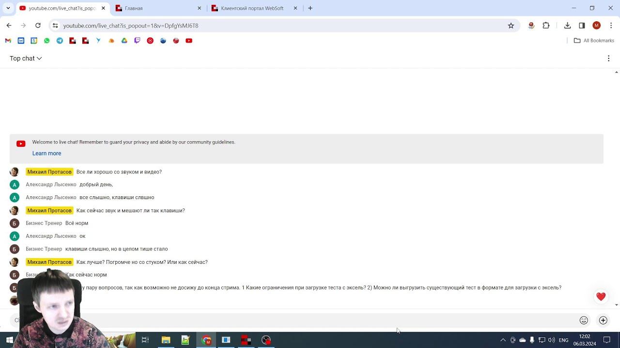Open Task View in the taskbar
620x348 pixels.
pyautogui.click(x=145, y=340)
